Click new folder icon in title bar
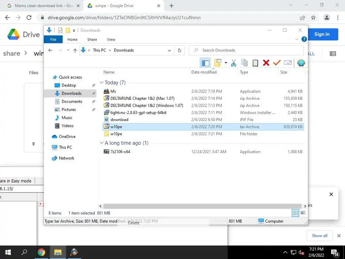345x259 pixels. 68,30
